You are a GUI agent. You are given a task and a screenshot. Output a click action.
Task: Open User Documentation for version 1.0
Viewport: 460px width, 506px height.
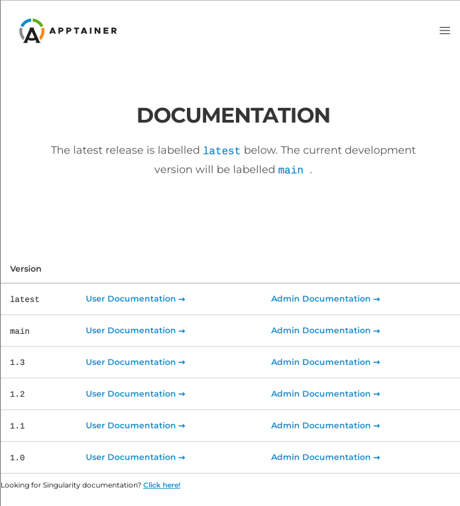135,457
